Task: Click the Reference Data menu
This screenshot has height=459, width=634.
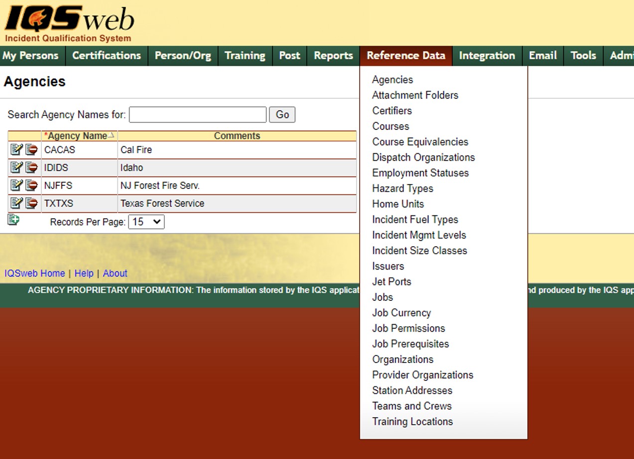Action: [x=406, y=56]
